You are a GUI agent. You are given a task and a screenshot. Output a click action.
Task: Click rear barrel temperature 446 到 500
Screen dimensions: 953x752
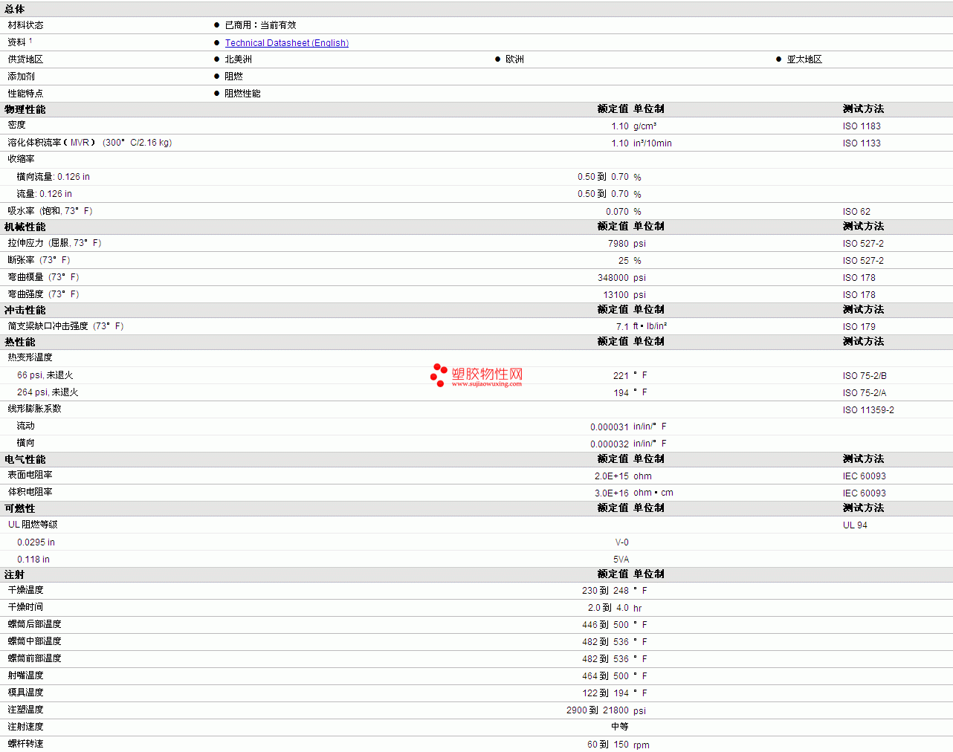(605, 625)
